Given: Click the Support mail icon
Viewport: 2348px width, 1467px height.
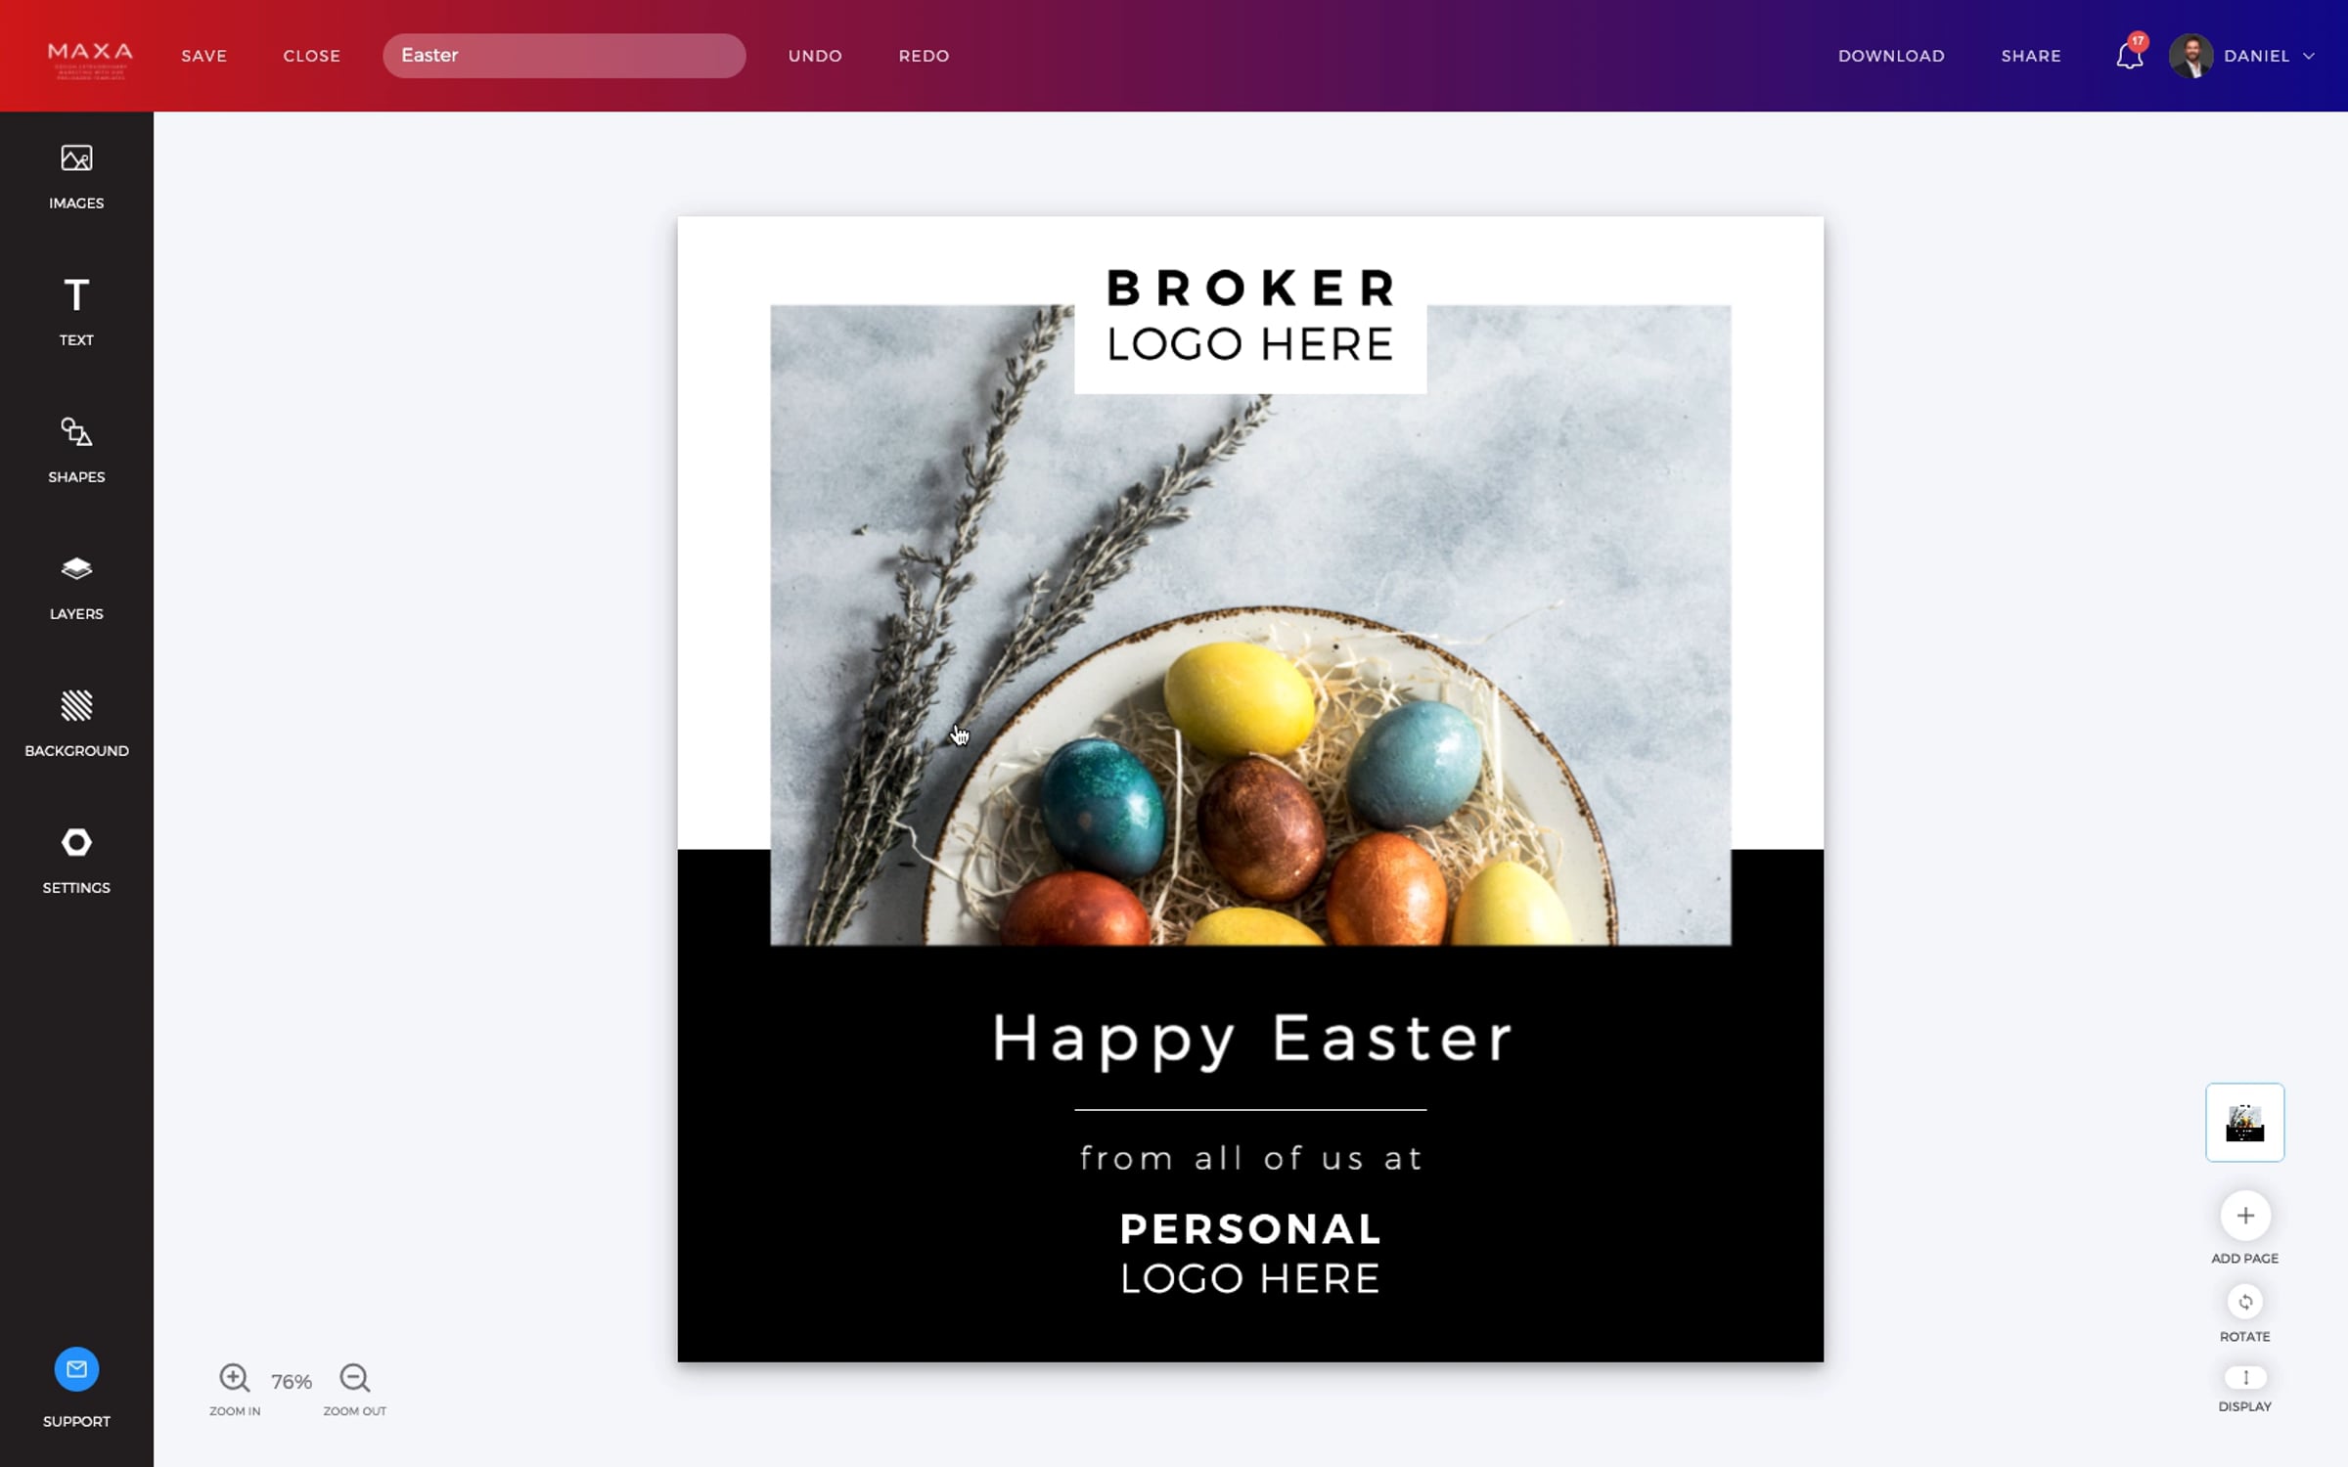Looking at the screenshot, I should [x=76, y=1369].
